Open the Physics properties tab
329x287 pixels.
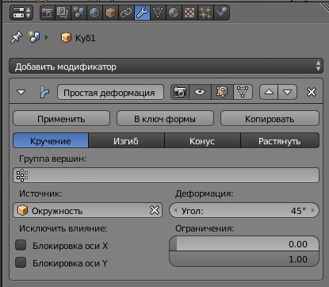coord(221,13)
